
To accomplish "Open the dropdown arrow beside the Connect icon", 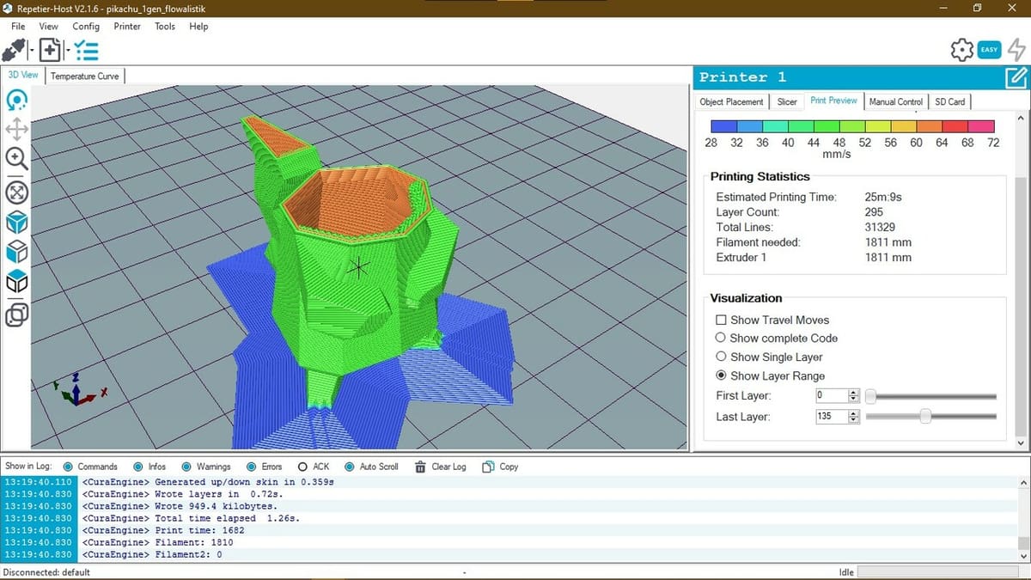I will tap(30, 51).
